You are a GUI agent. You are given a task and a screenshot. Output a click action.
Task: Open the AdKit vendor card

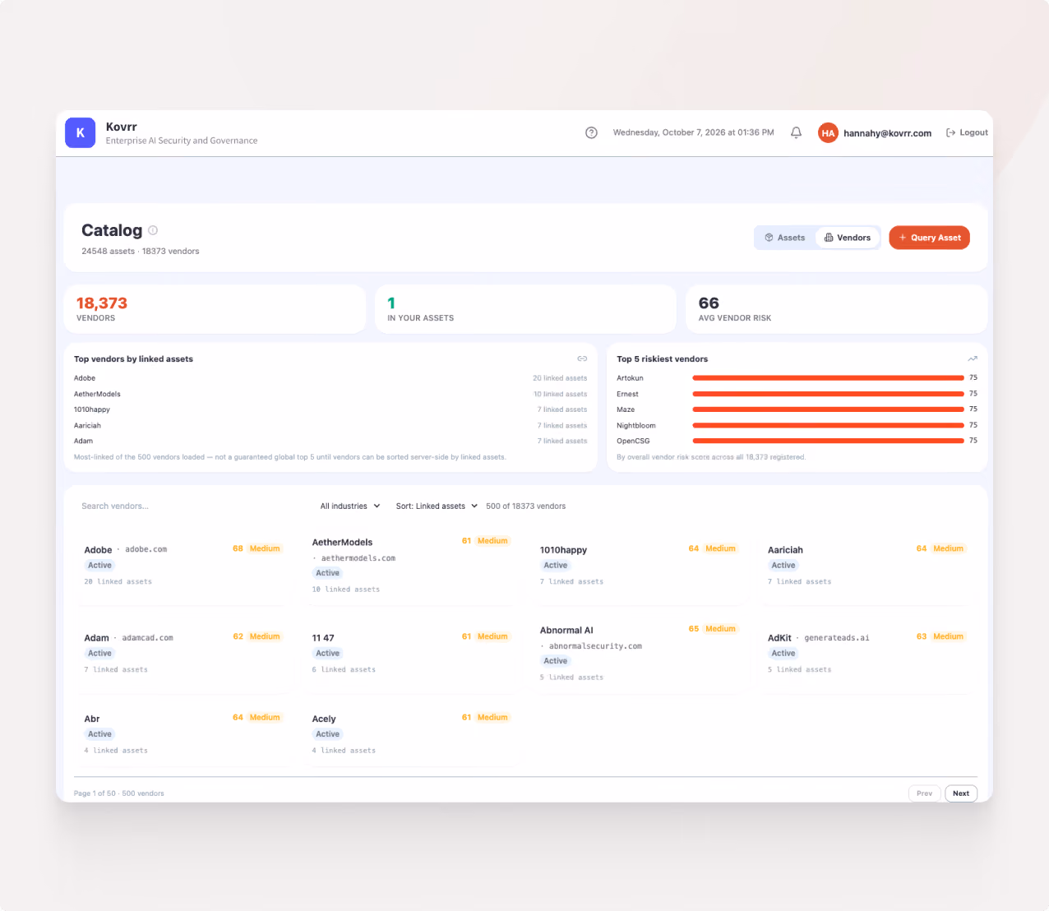[x=867, y=653]
